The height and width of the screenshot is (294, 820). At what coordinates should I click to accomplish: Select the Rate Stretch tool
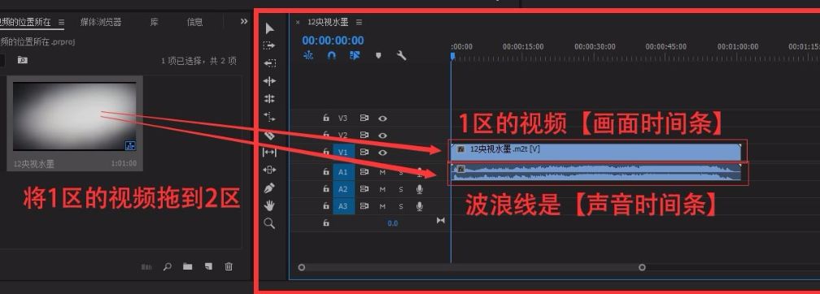(x=269, y=116)
